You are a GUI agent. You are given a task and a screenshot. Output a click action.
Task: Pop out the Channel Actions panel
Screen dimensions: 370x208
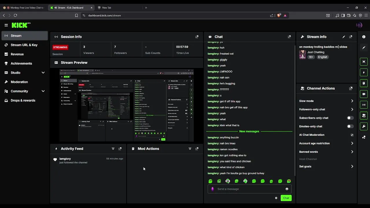click(351, 88)
